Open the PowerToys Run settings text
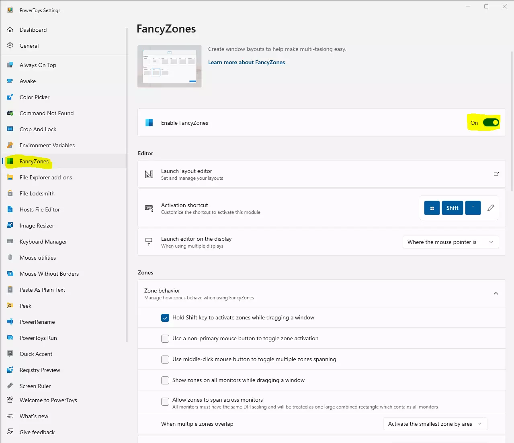This screenshot has width=514, height=443. pos(38,338)
